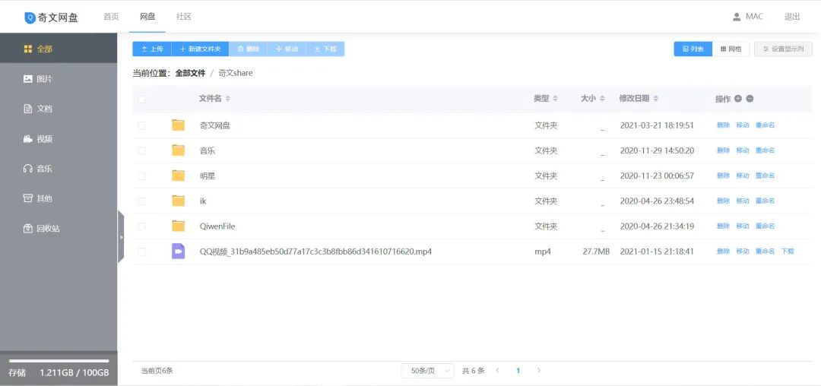
Task: Show 其他 category in sidebar
Action: (x=59, y=198)
